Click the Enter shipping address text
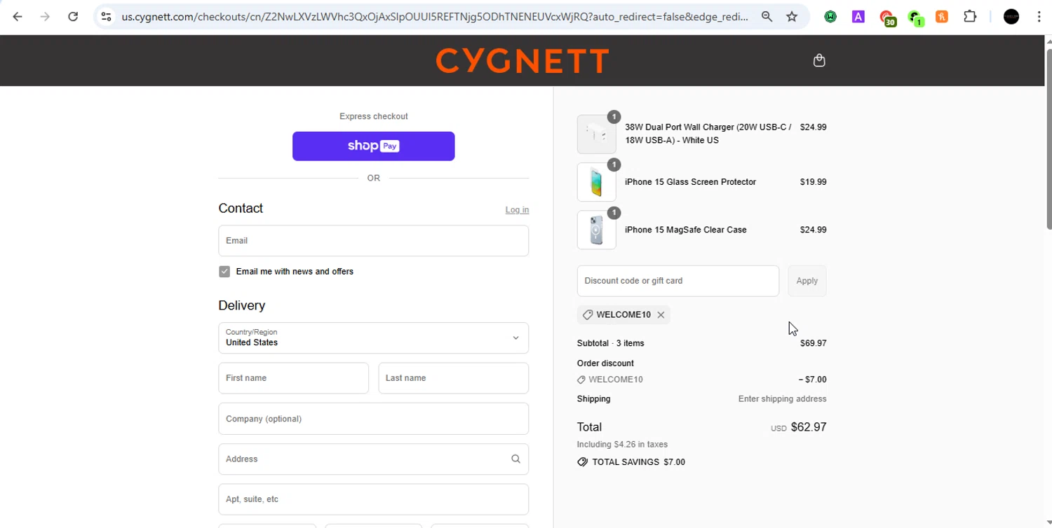 pos(782,399)
